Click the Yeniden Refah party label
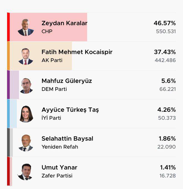 (x=60, y=147)
